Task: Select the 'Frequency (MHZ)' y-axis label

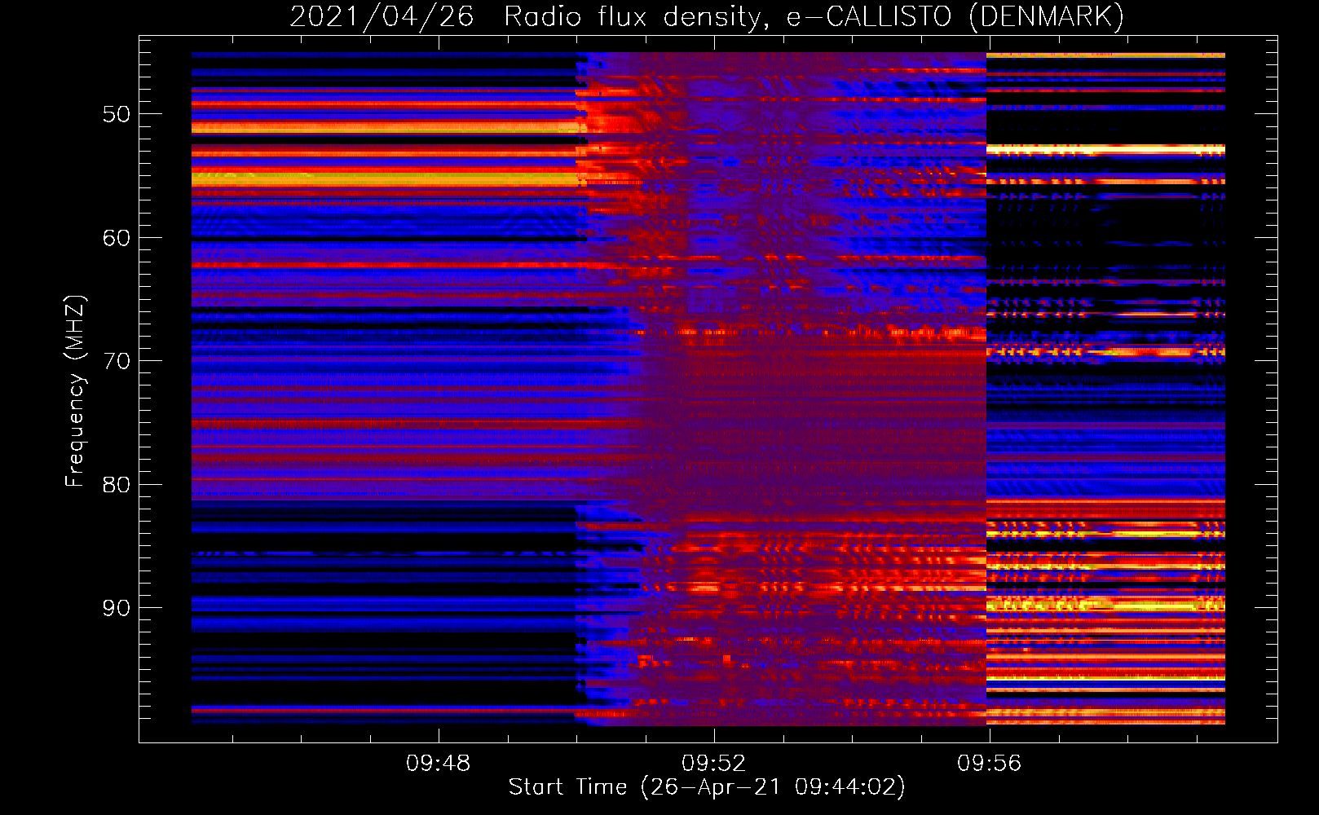Action: point(75,391)
